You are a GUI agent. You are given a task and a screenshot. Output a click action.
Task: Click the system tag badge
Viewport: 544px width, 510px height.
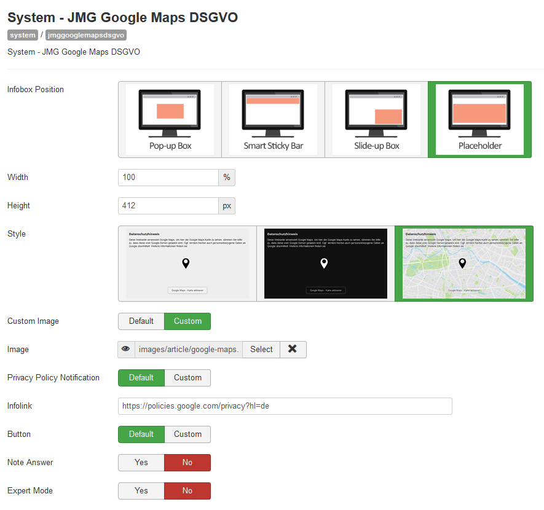click(23, 35)
